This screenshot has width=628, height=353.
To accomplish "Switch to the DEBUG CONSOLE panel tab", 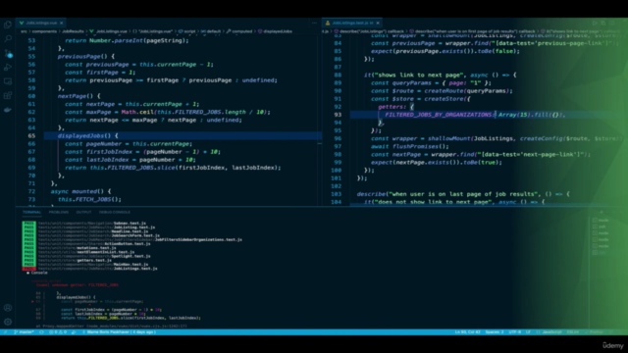I will [115, 212].
